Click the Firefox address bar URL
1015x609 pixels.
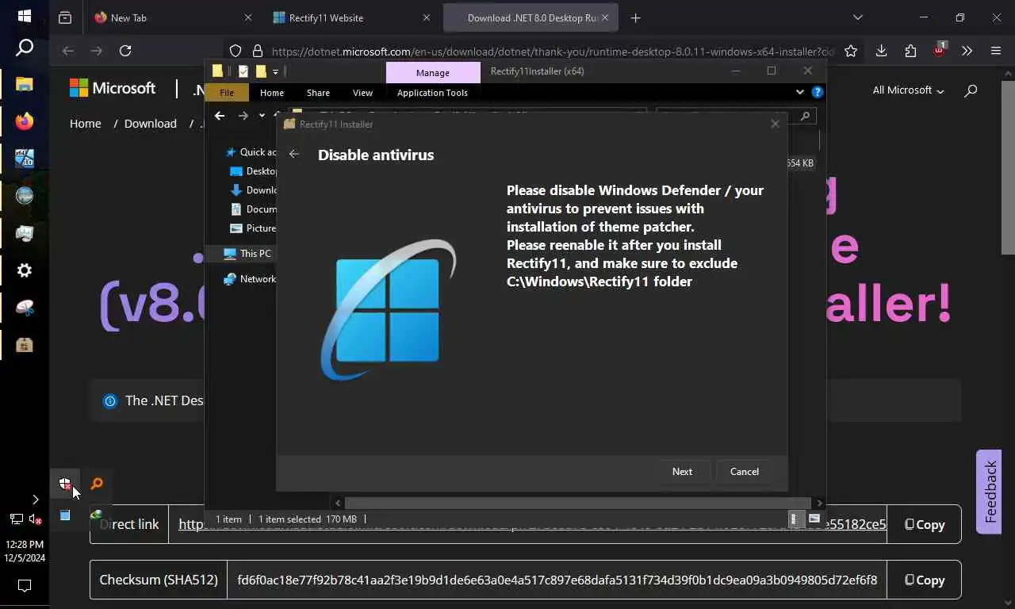pos(553,52)
